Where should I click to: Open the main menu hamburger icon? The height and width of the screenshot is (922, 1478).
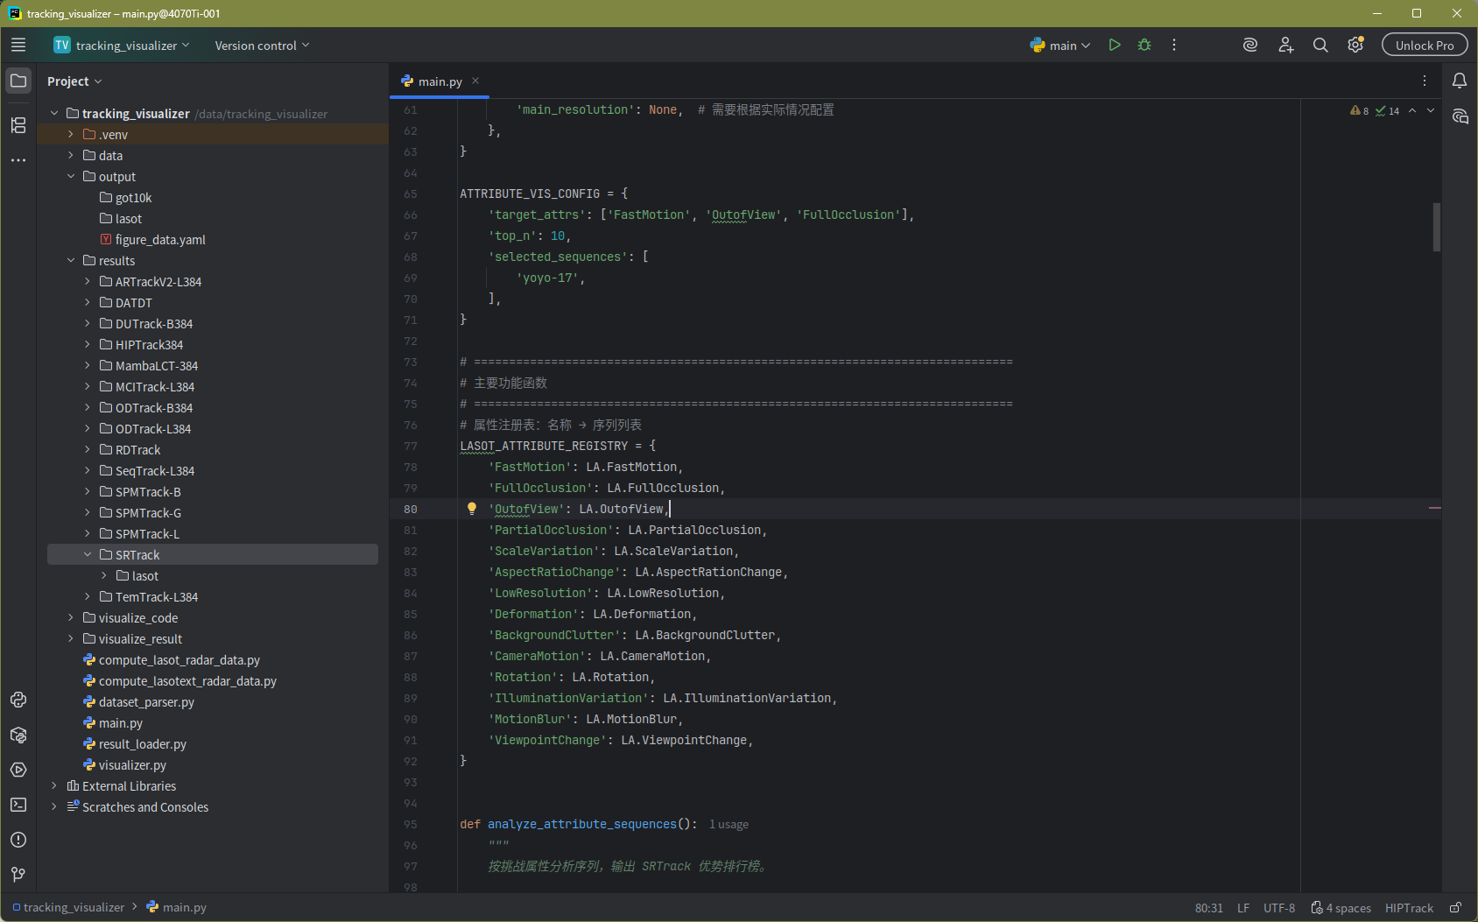[18, 46]
